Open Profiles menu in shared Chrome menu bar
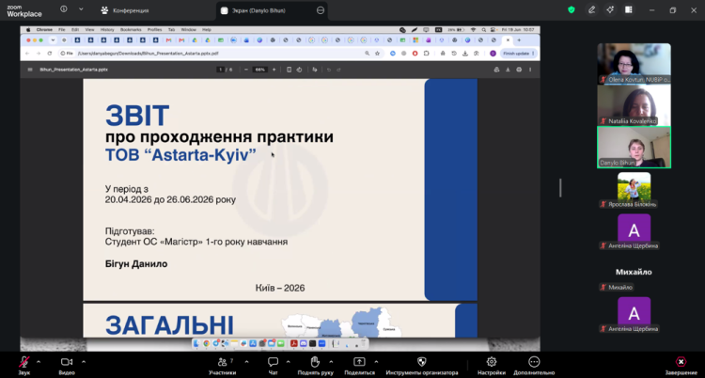705x378 pixels. coord(154,30)
